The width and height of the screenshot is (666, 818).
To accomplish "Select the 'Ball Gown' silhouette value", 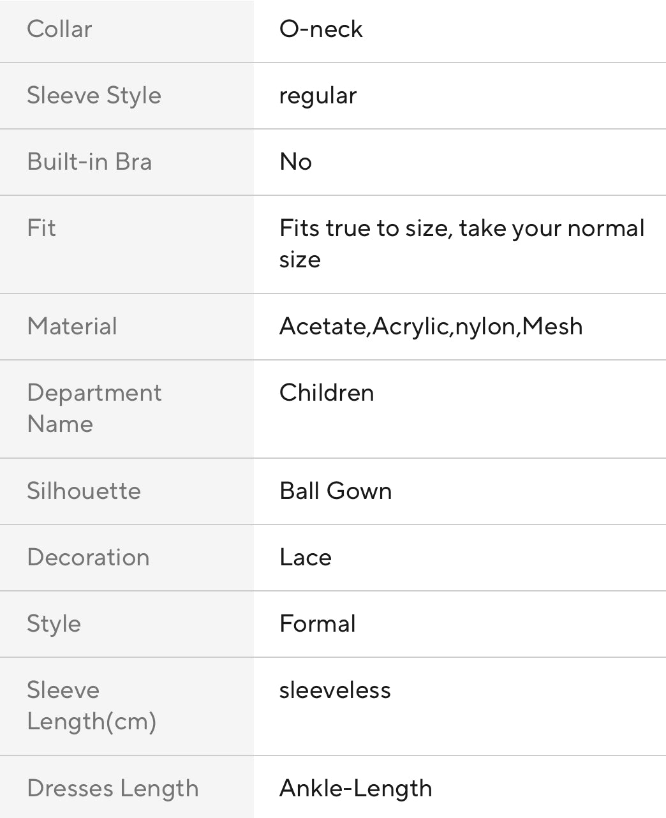I will click(x=336, y=491).
